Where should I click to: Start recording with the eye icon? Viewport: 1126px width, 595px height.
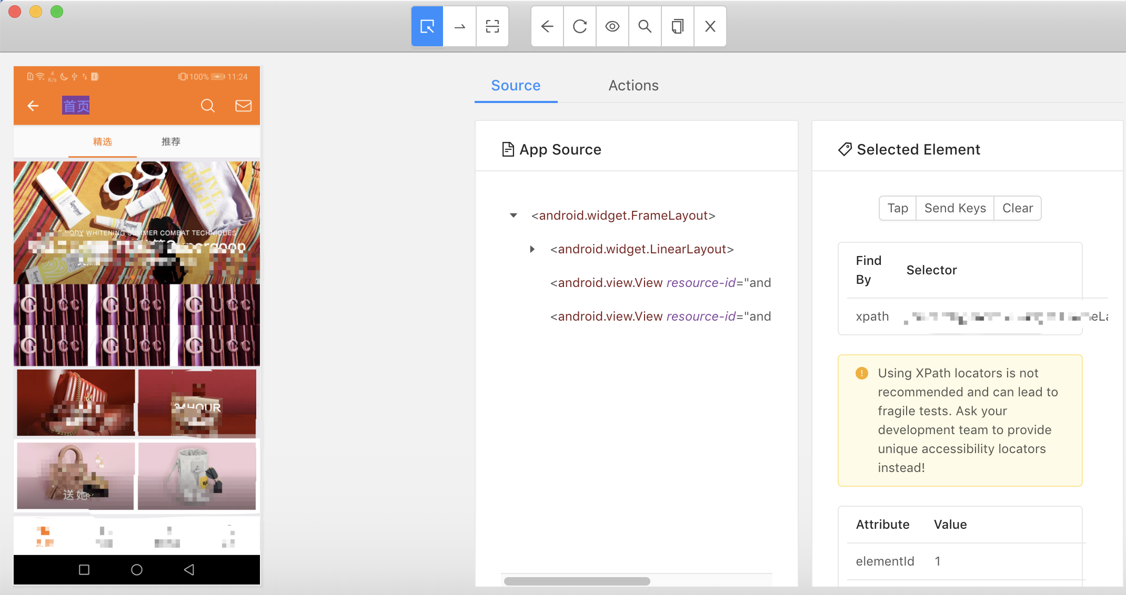click(x=612, y=26)
